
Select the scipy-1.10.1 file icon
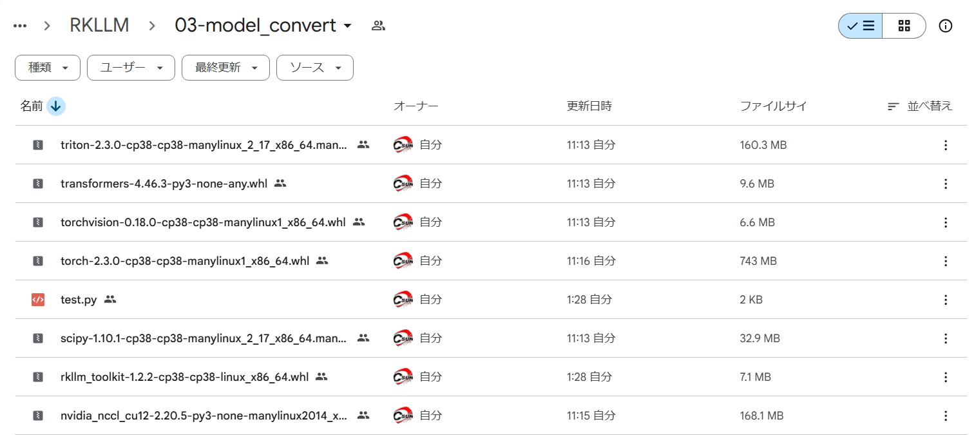[x=38, y=338]
